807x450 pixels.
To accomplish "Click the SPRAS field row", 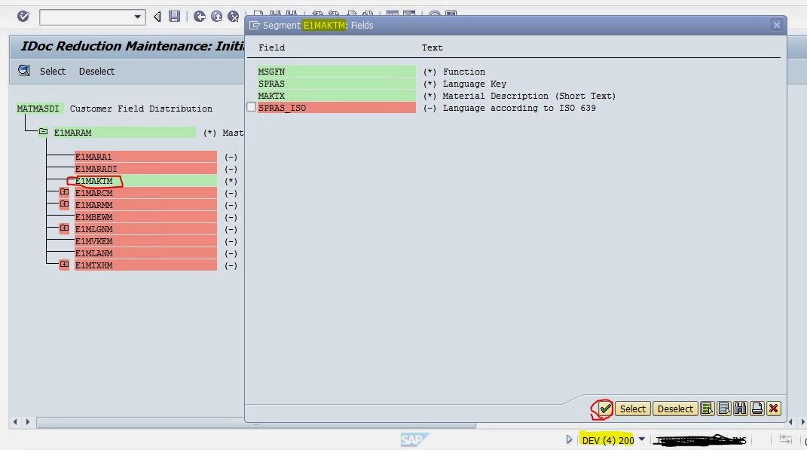I will pyautogui.click(x=337, y=84).
